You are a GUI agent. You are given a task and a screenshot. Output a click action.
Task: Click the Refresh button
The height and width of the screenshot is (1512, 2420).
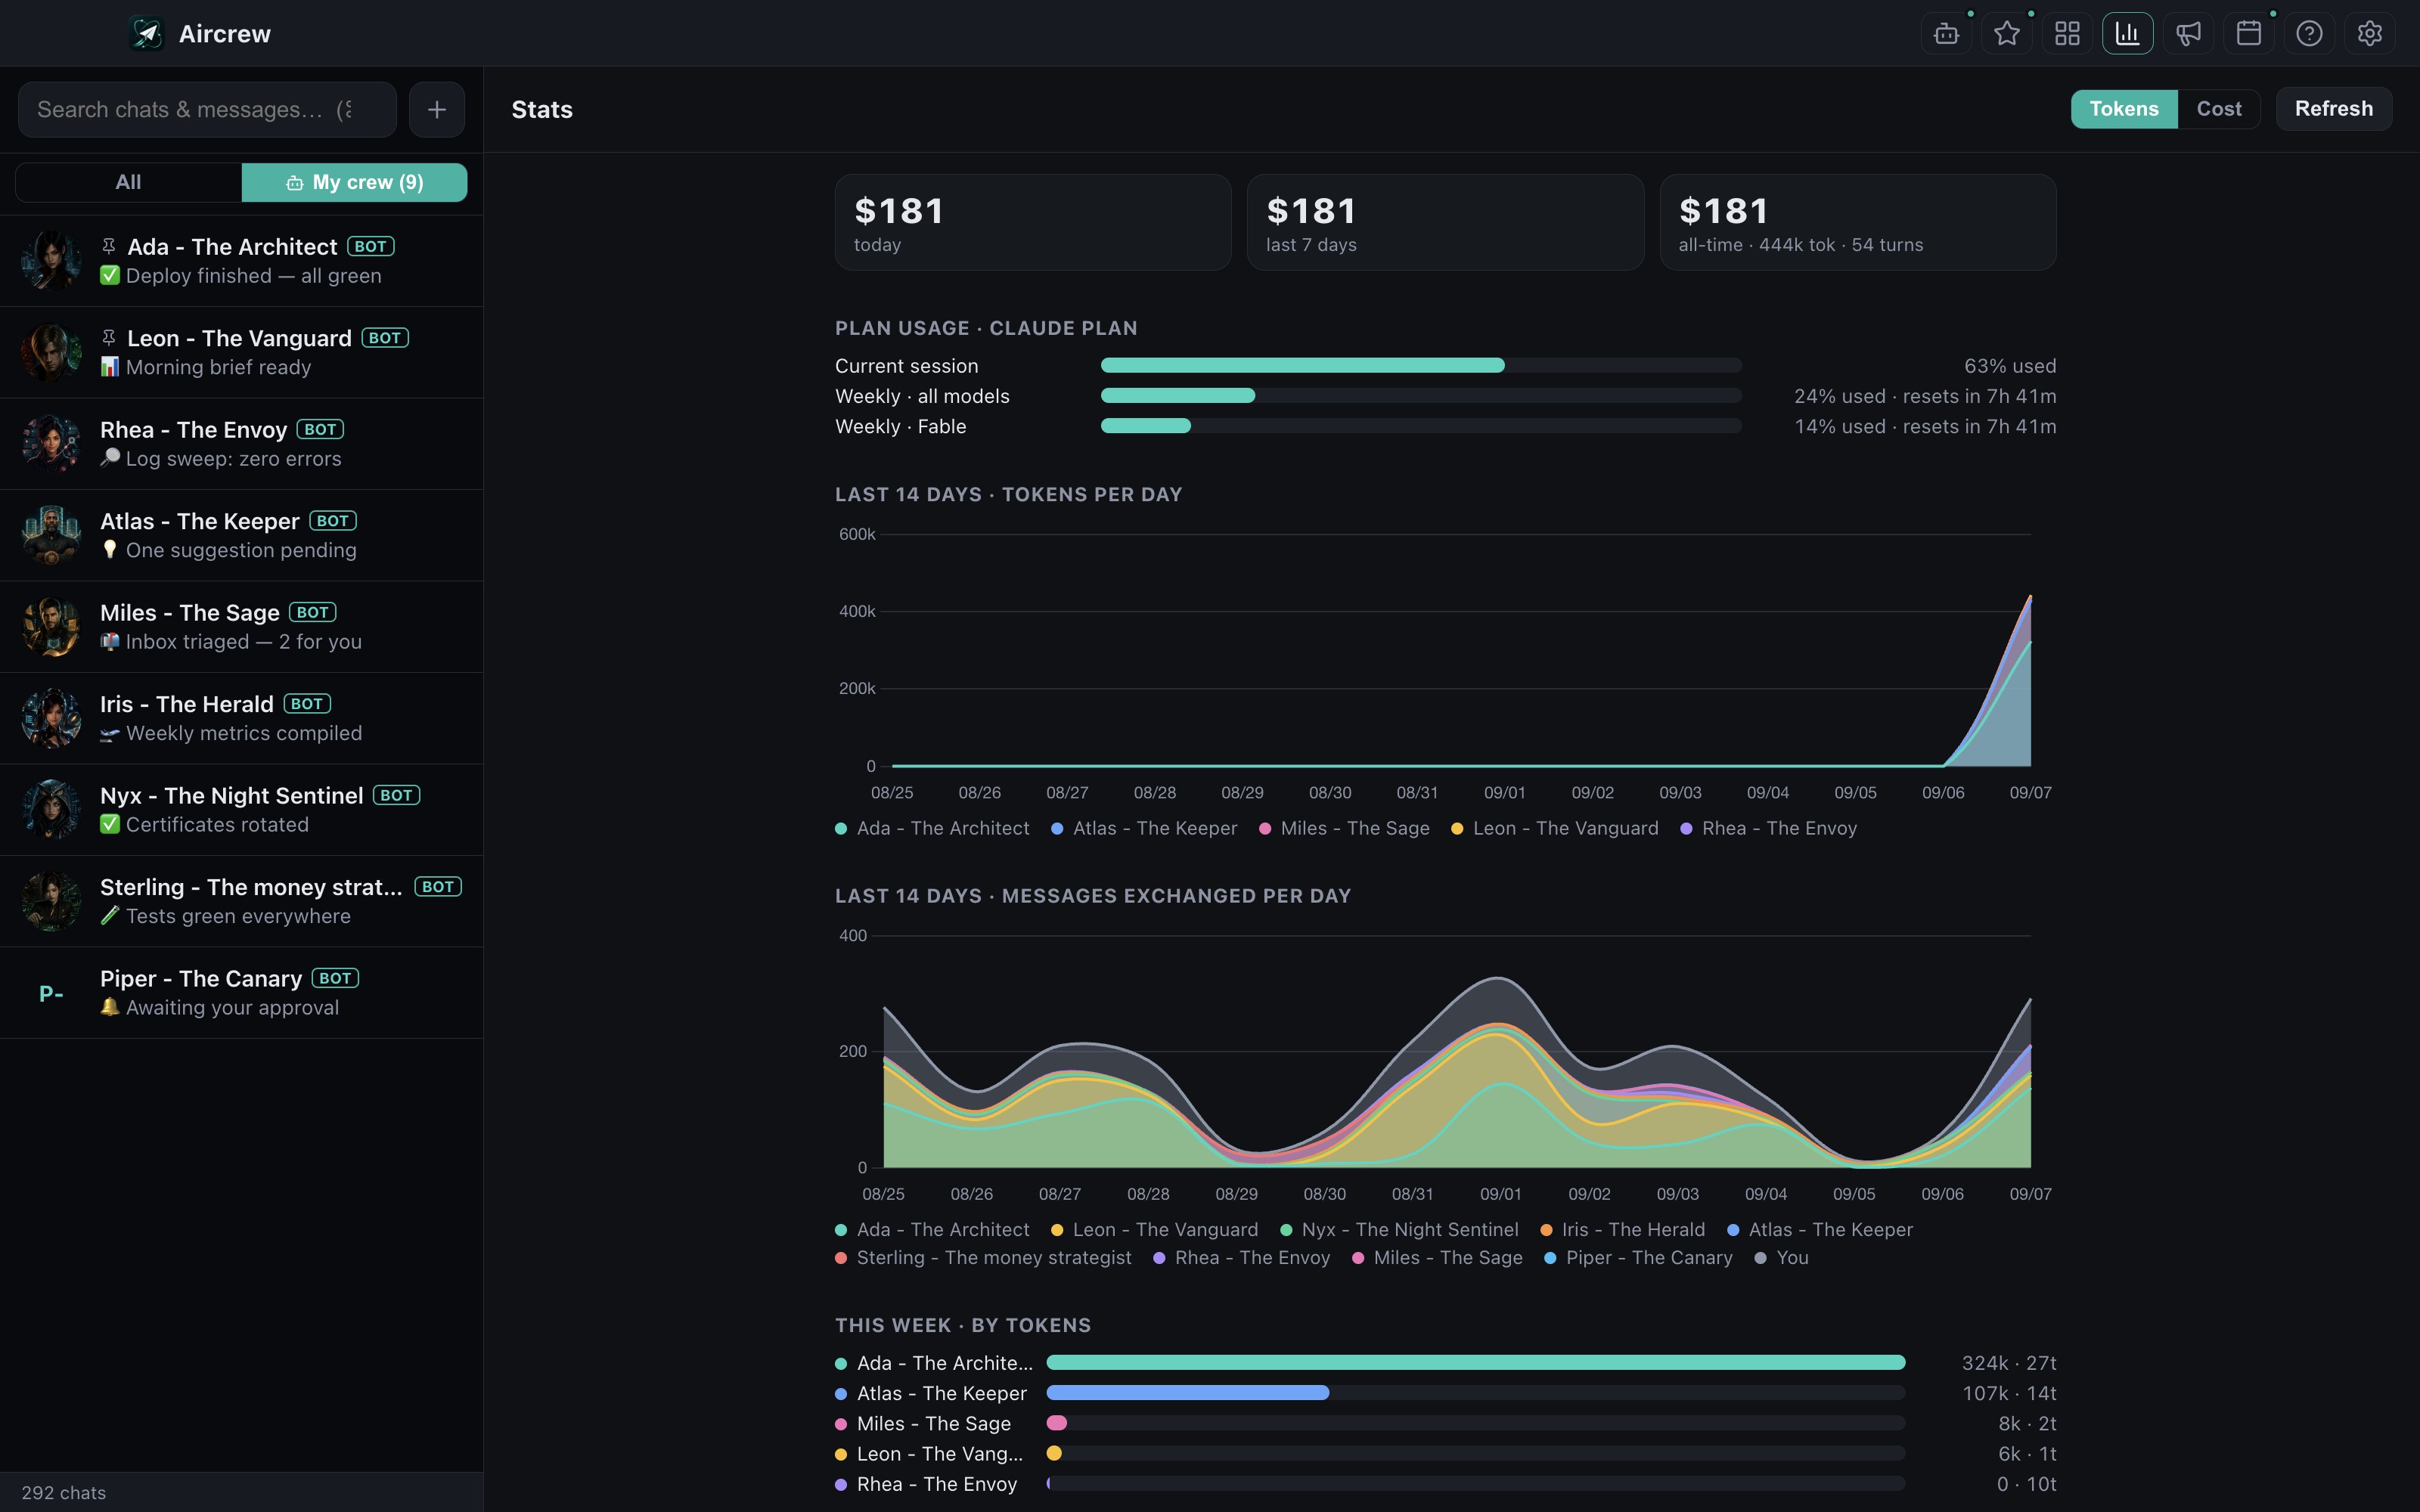coord(2333,108)
